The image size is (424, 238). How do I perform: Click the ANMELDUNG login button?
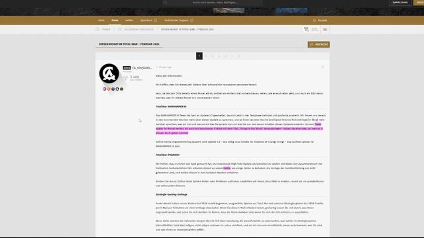click(x=400, y=3)
